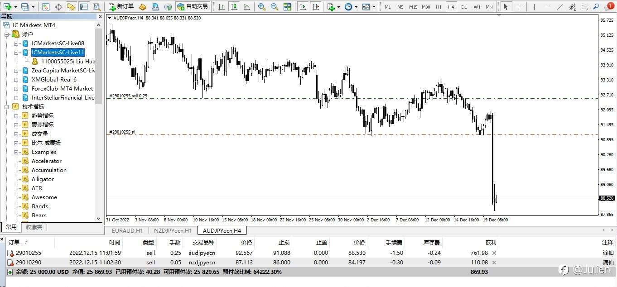This screenshot has height=287, width=617.
Task: Zoom out on the chart
Action: [x=275, y=7]
